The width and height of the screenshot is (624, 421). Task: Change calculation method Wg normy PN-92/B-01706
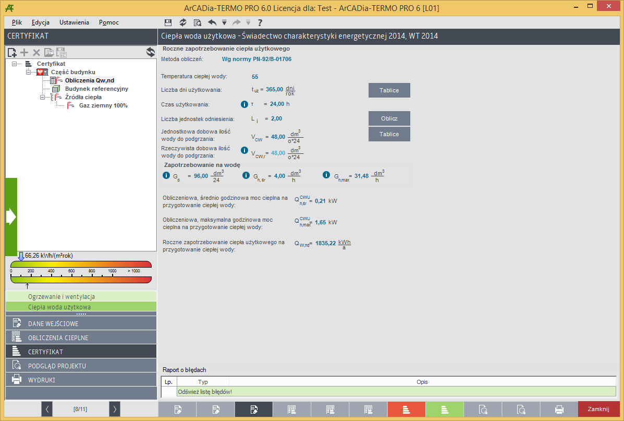(x=256, y=59)
